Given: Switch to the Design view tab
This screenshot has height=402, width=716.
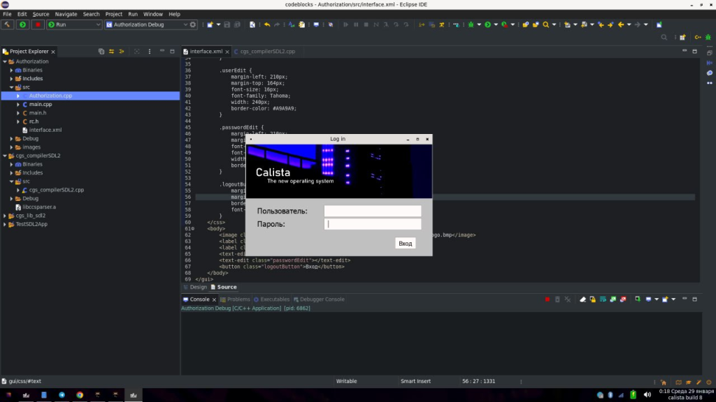Looking at the screenshot, I should coord(195,287).
